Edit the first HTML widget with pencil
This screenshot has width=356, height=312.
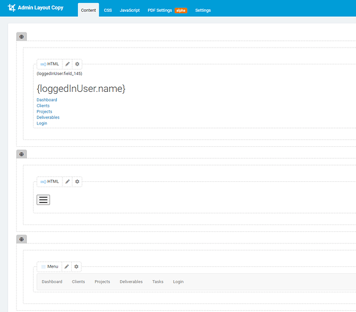click(67, 64)
